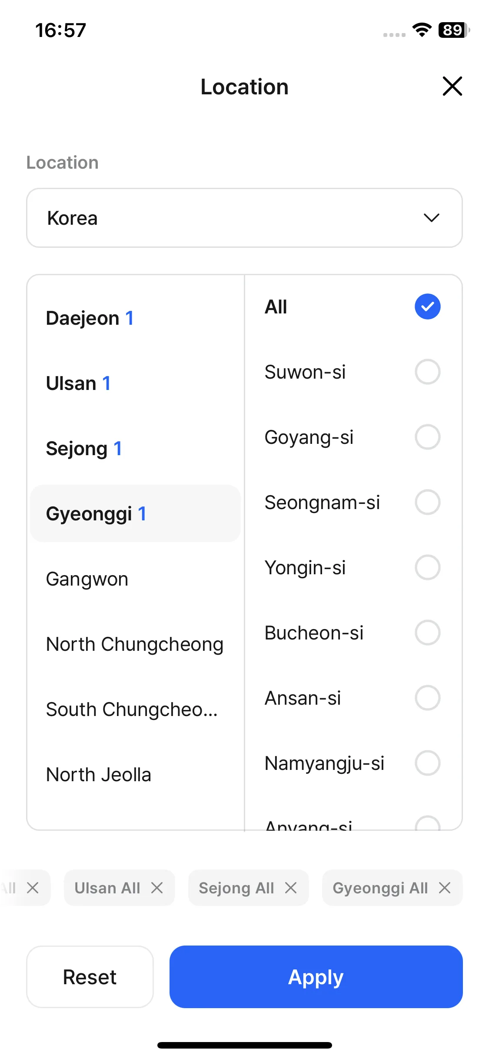The image size is (489, 1059).
Task: Choose the Seongnam-si option
Action: coord(353,502)
